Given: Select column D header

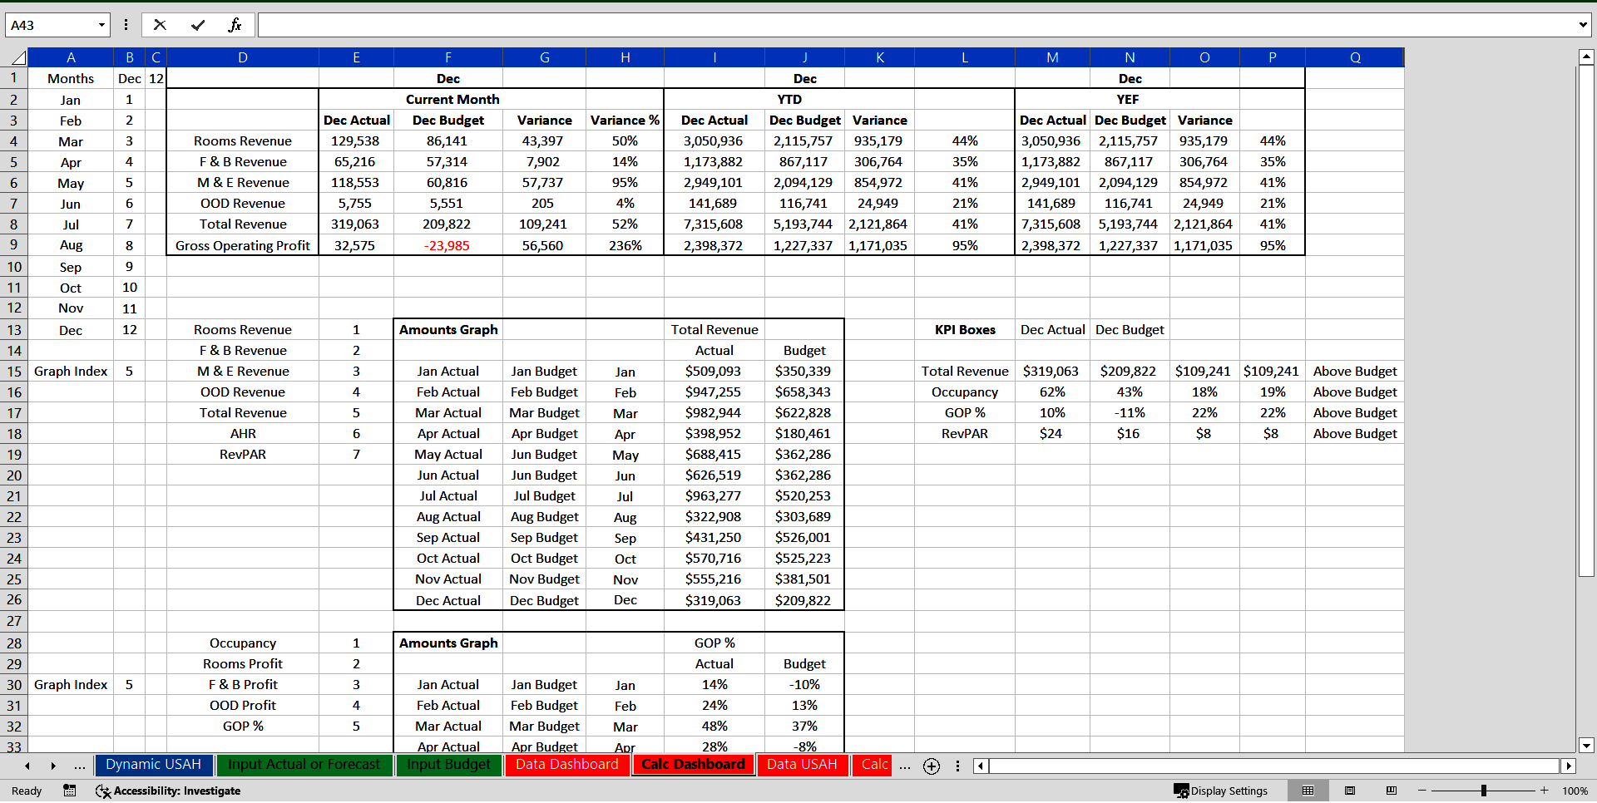Looking at the screenshot, I should pyautogui.click(x=243, y=57).
